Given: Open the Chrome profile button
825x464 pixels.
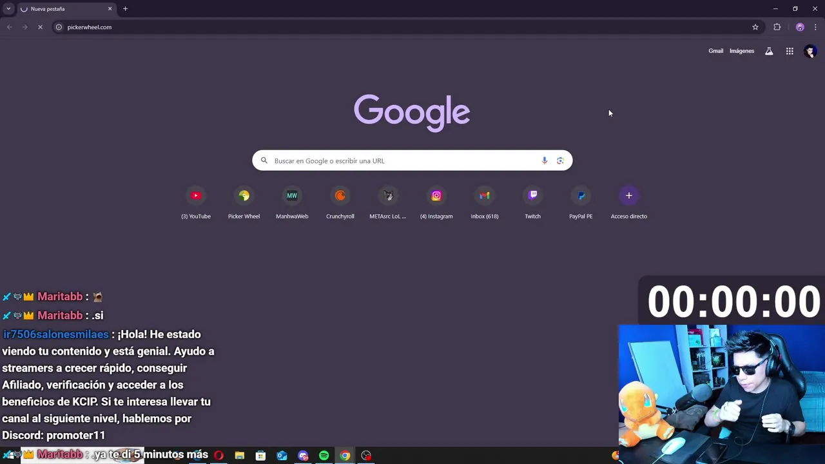Looking at the screenshot, I should [x=800, y=27].
